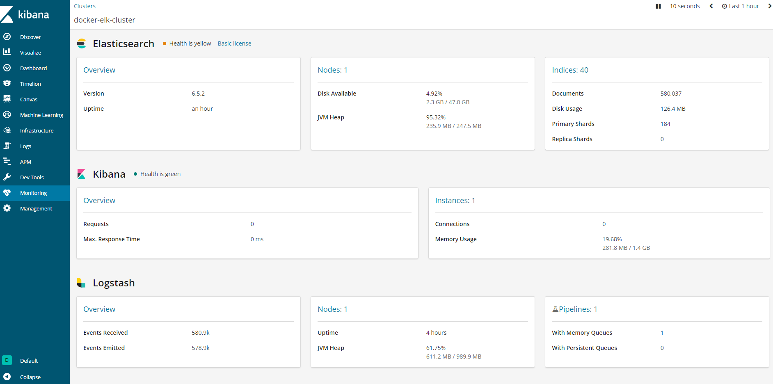
Task: Click the Elasticsearch '95.32%' JVM heap value
Action: click(436, 117)
